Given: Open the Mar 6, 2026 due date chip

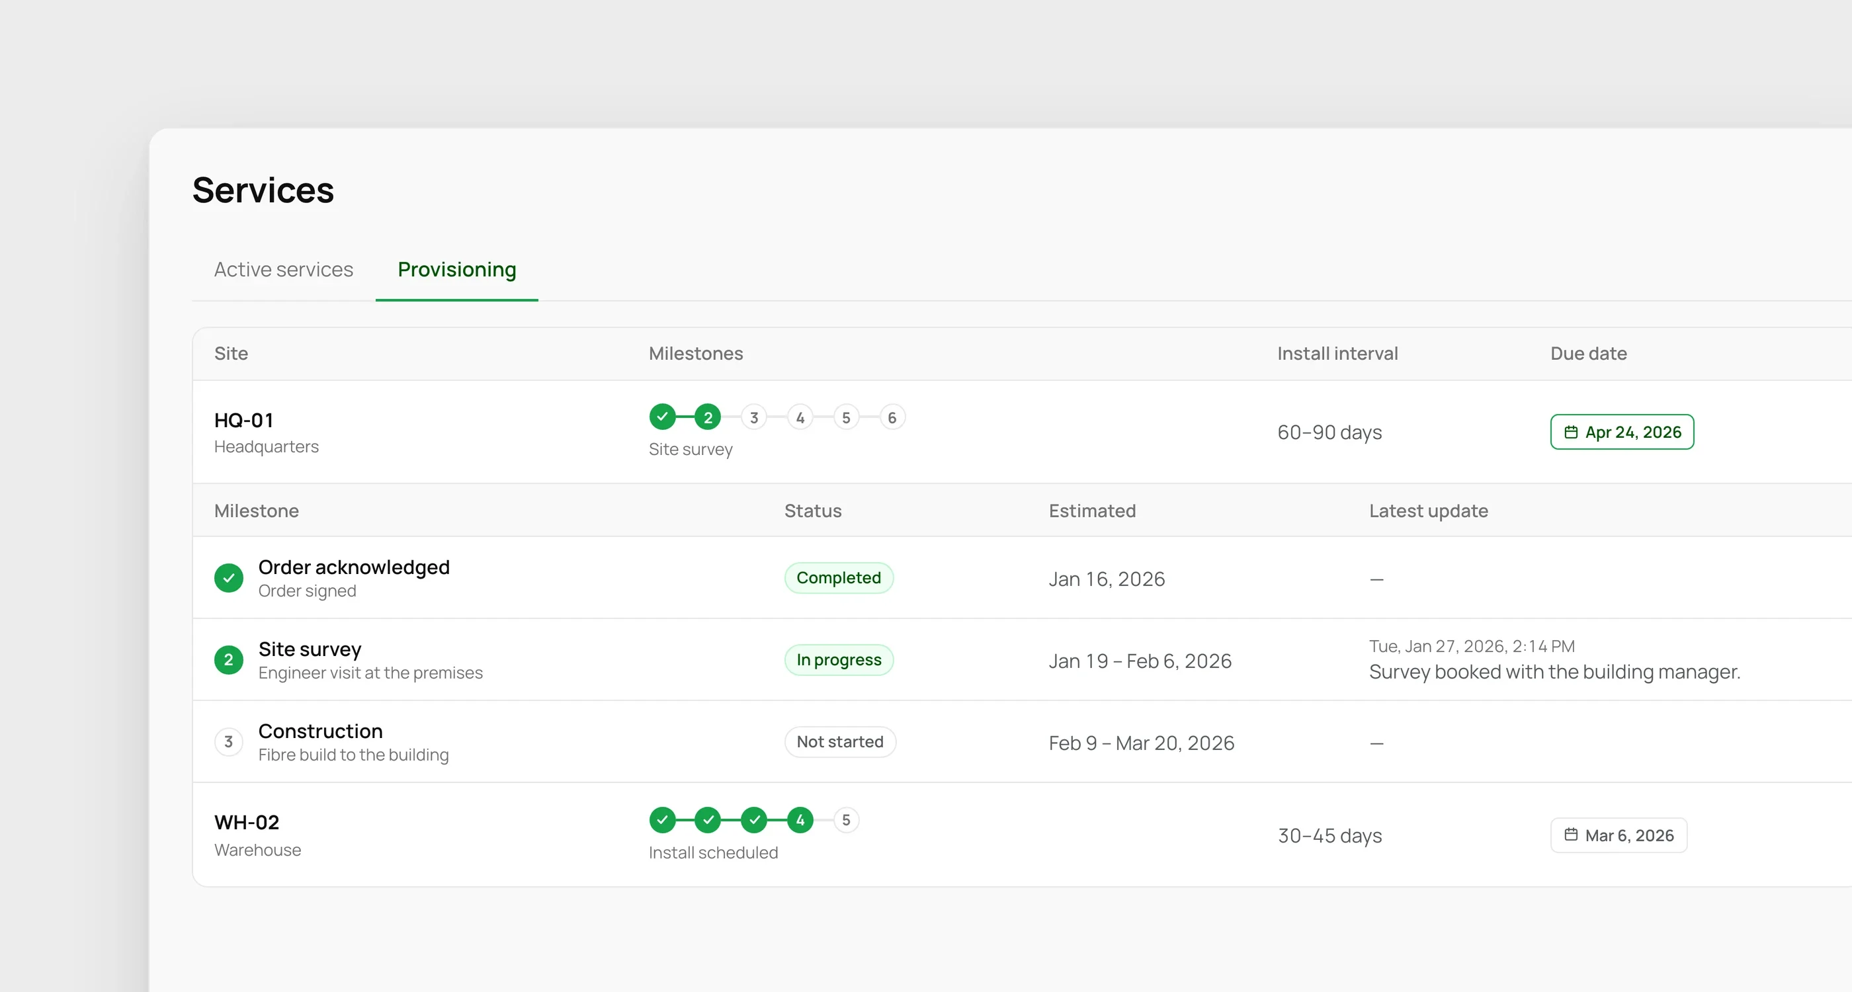Looking at the screenshot, I should pos(1619,835).
